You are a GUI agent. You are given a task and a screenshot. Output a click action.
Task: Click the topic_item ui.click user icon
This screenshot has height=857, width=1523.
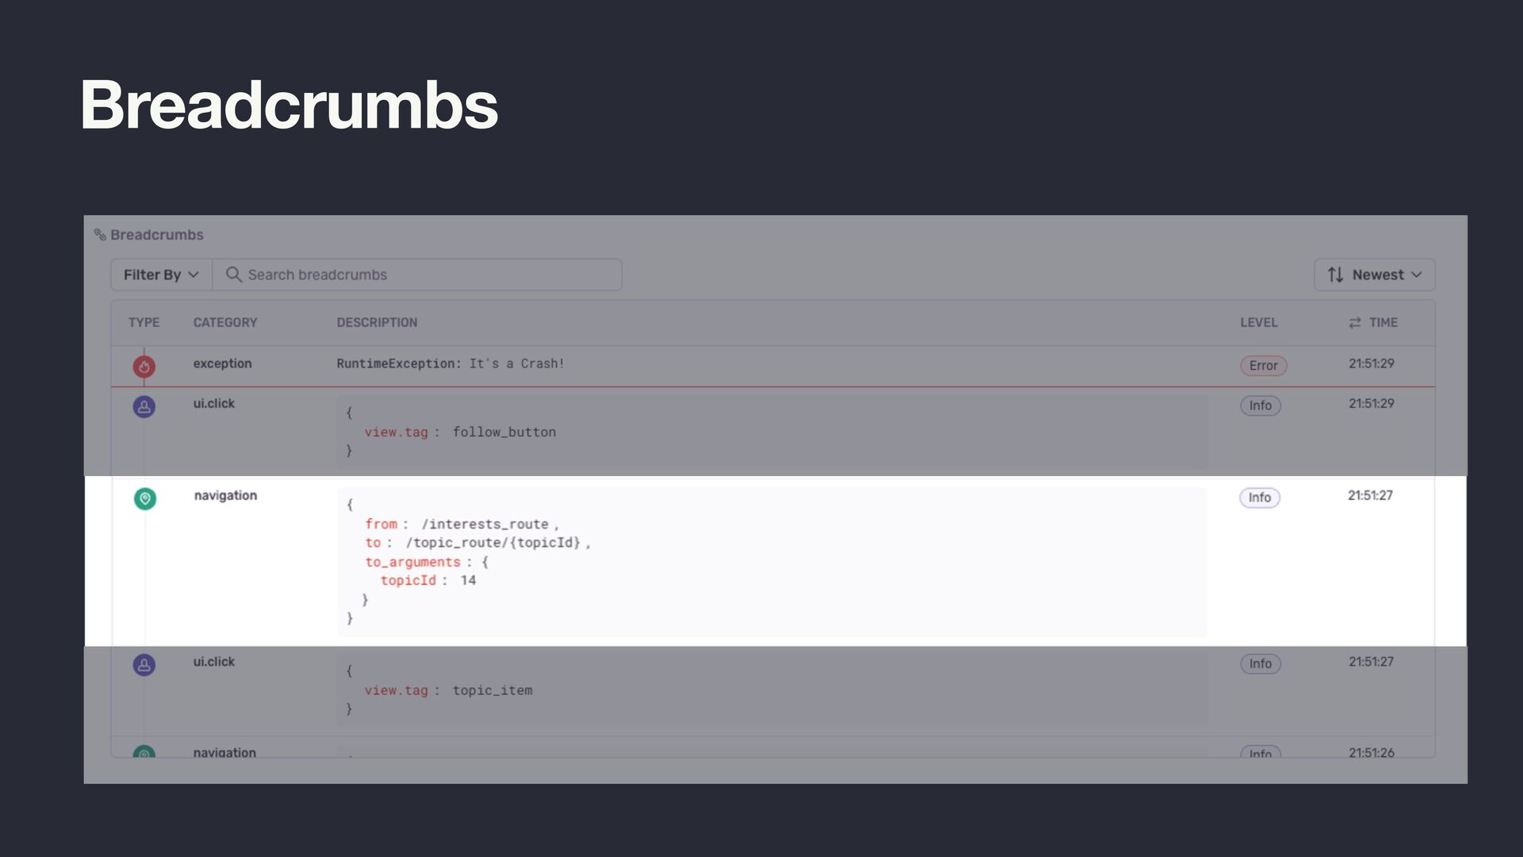144,665
